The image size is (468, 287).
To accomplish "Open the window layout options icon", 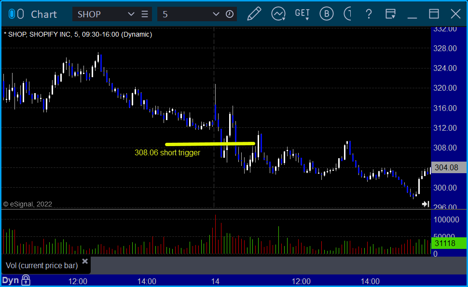I will (x=390, y=14).
